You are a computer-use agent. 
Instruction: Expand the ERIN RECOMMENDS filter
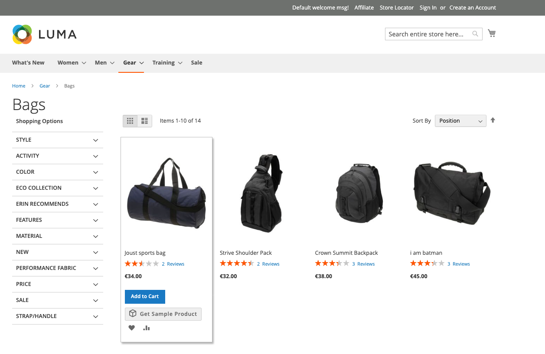click(58, 204)
